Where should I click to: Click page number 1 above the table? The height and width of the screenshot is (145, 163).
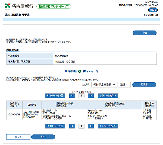[81, 96]
